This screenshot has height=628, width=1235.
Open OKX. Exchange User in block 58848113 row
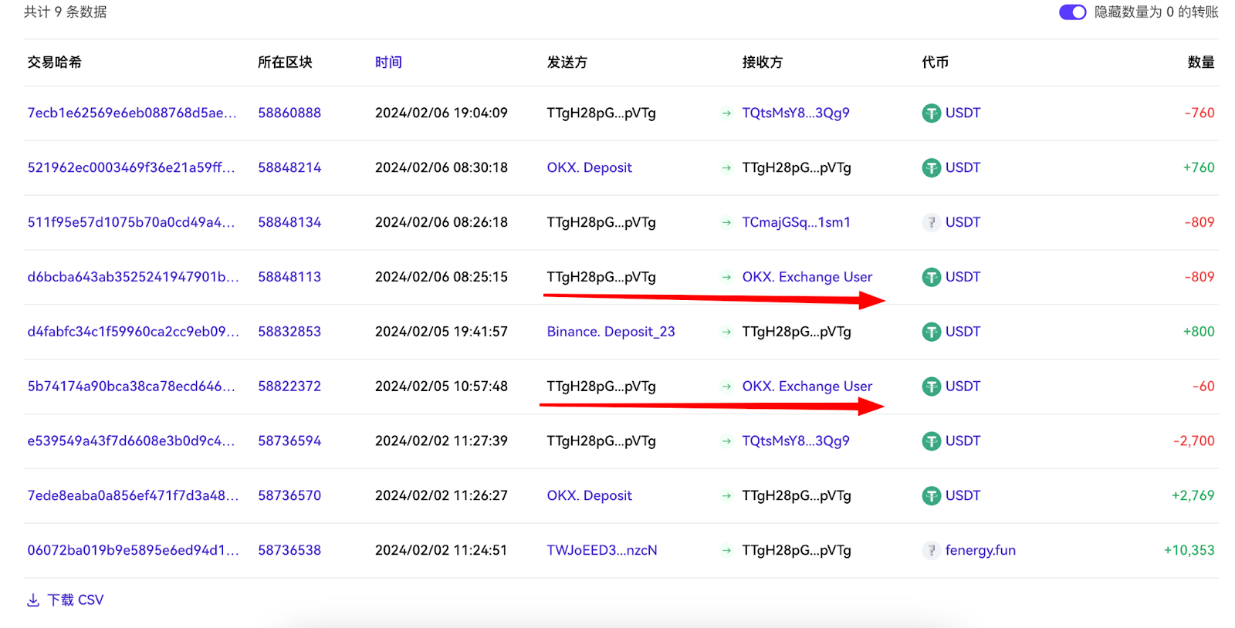(x=807, y=277)
